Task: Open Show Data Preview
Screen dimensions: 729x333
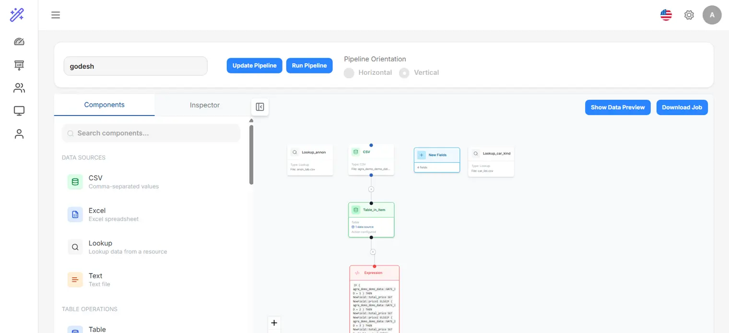Action: coord(618,107)
